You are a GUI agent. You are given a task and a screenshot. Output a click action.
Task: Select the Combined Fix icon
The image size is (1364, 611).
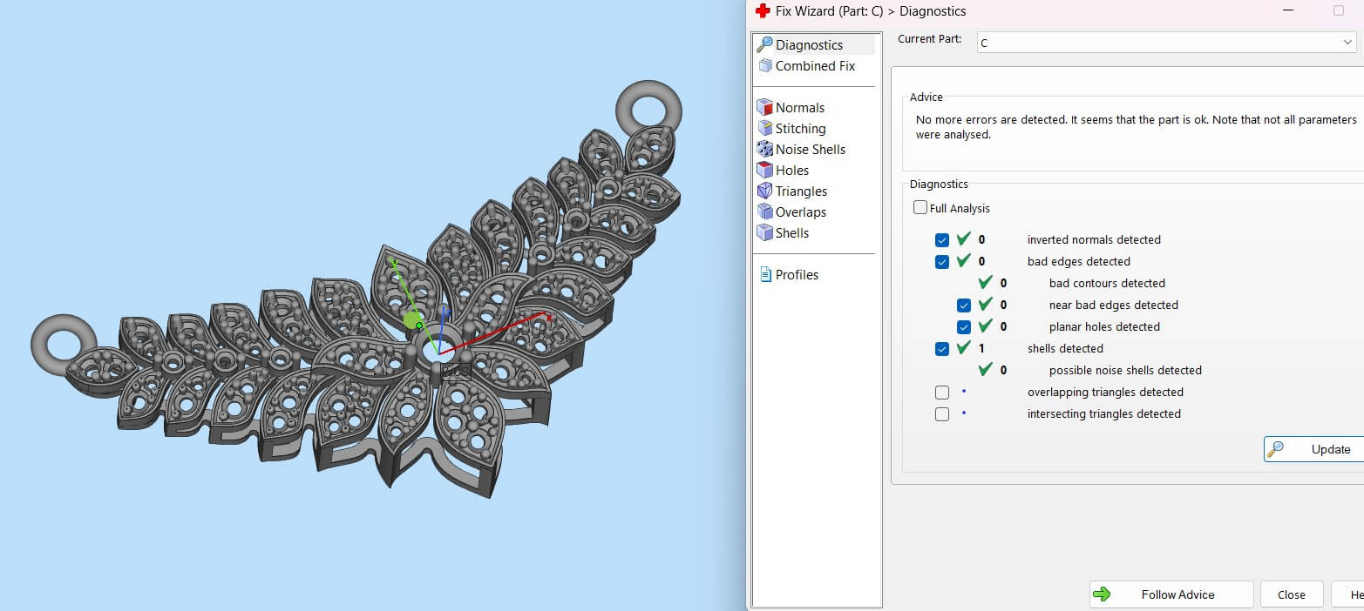tap(764, 66)
